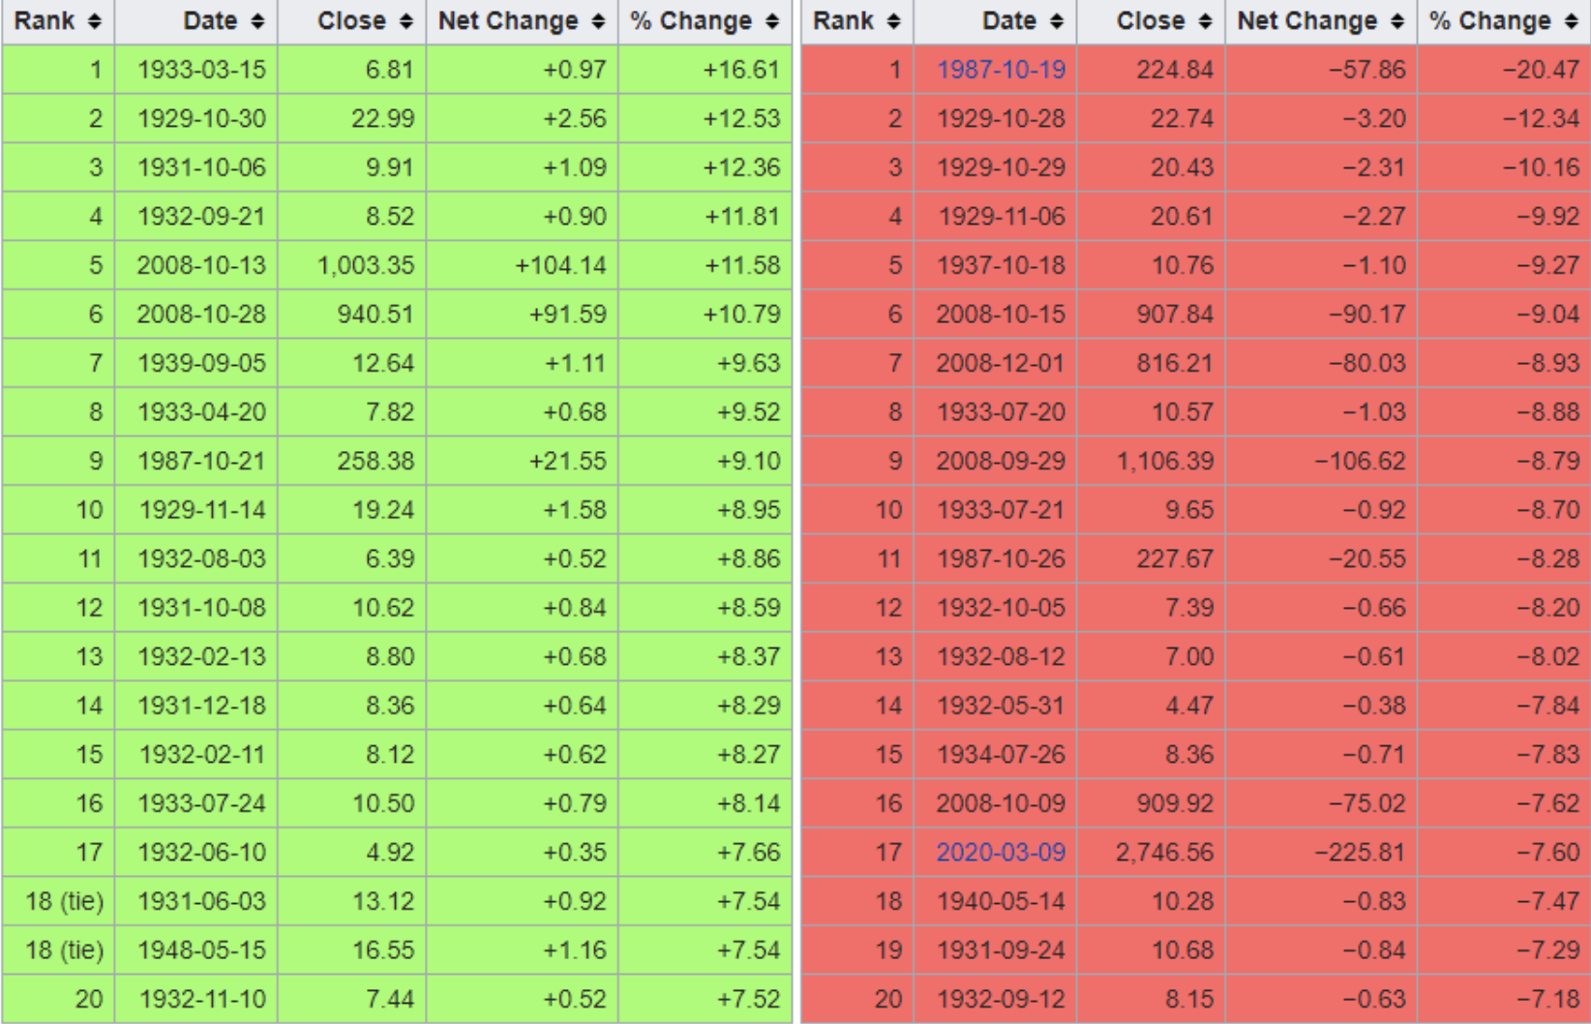
Task: Sort gains table by Net Change arrows
Action: click(598, 21)
